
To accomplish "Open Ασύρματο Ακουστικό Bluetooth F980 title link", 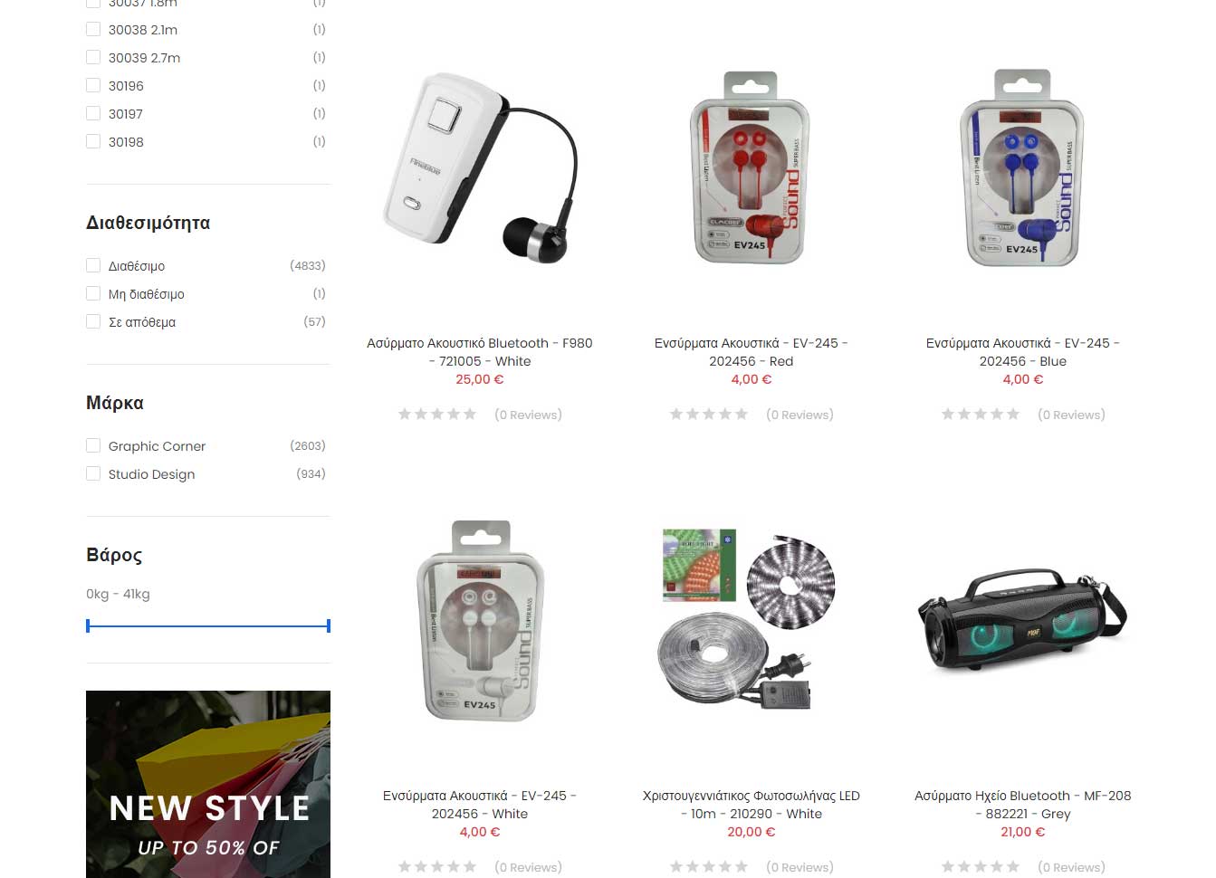I will 480,352.
